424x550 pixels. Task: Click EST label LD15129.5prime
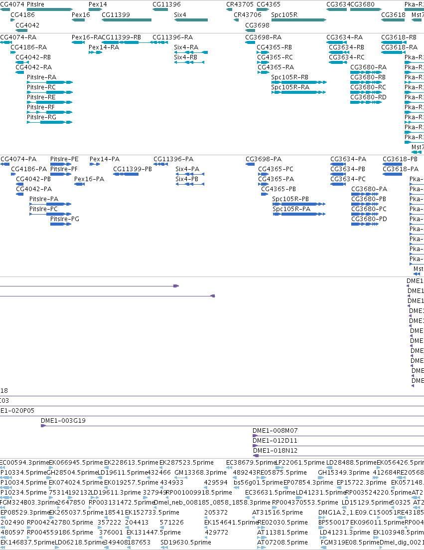pos(366,502)
